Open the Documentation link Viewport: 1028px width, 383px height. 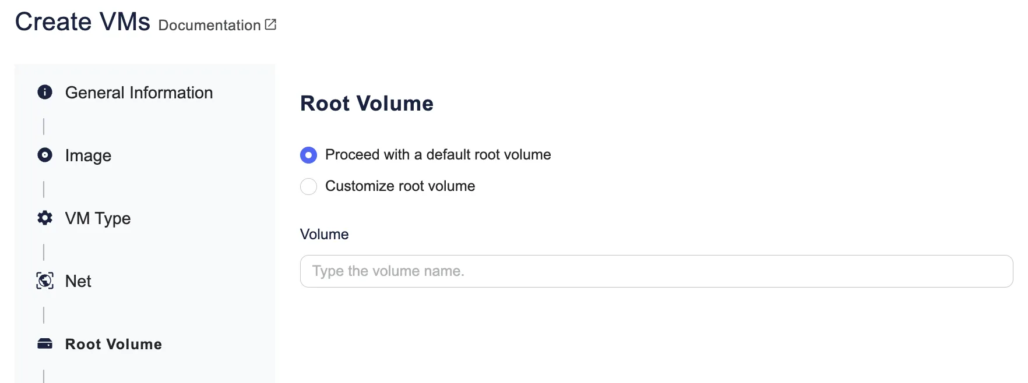(x=210, y=25)
